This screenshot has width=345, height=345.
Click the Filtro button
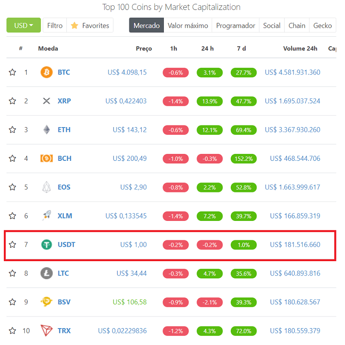coord(55,26)
